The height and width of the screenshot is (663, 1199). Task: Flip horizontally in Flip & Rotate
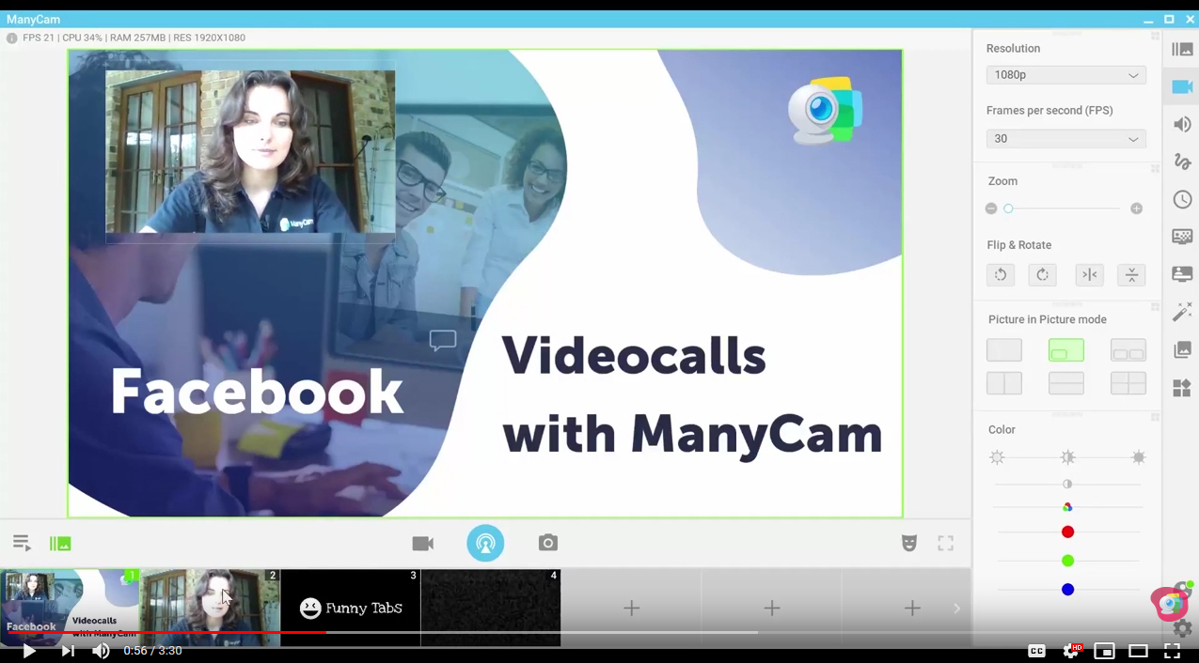(1089, 274)
